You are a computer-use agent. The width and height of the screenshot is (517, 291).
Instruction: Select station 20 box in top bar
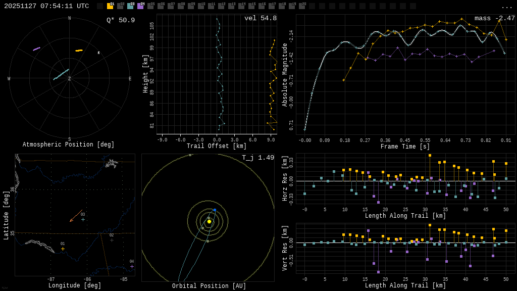(302, 6)
